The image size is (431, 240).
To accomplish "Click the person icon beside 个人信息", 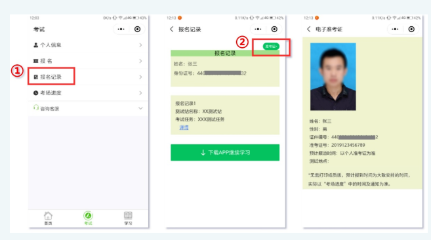I will coord(35,45).
